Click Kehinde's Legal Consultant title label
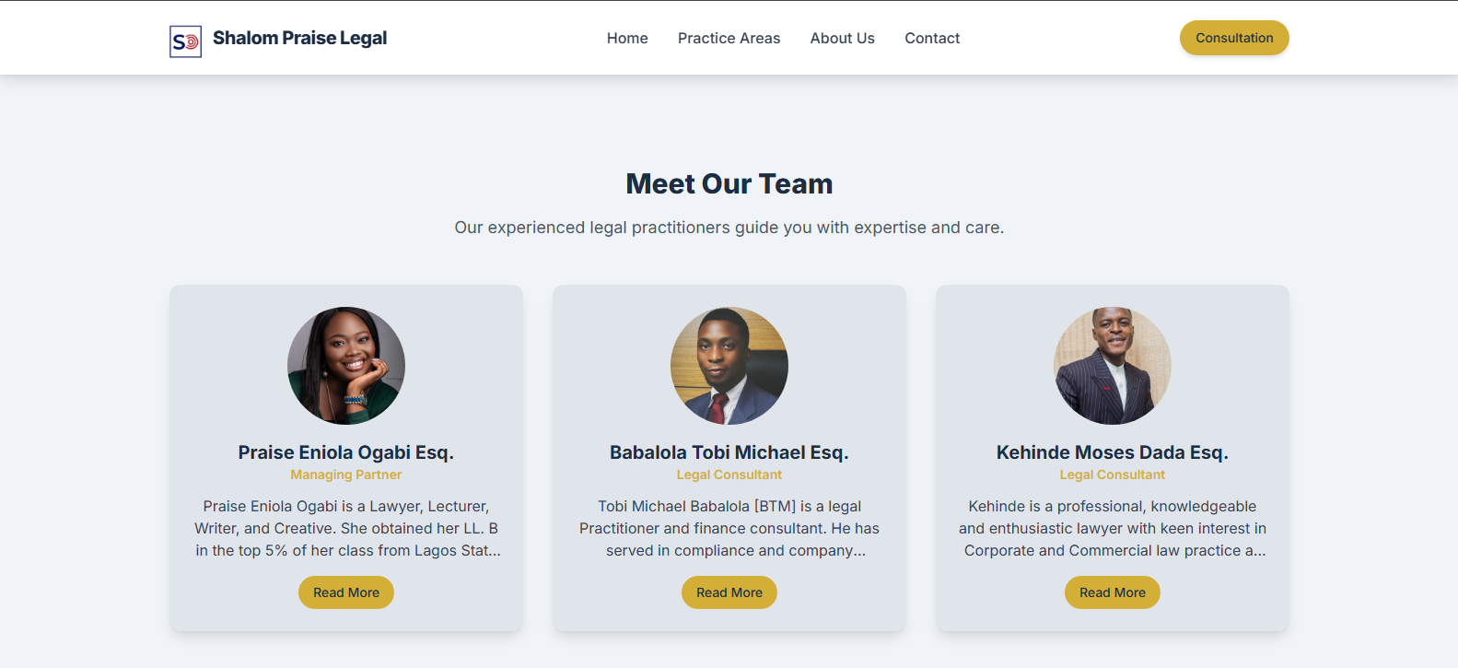The width and height of the screenshot is (1458, 668). click(1112, 474)
